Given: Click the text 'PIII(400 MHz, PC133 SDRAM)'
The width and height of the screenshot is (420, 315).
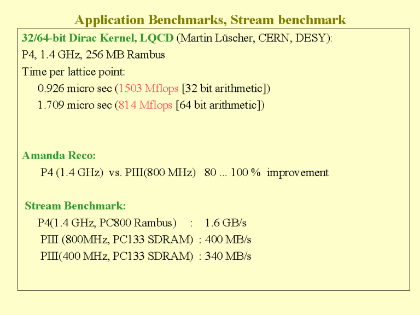Looking at the screenshot, I should [x=117, y=256].
